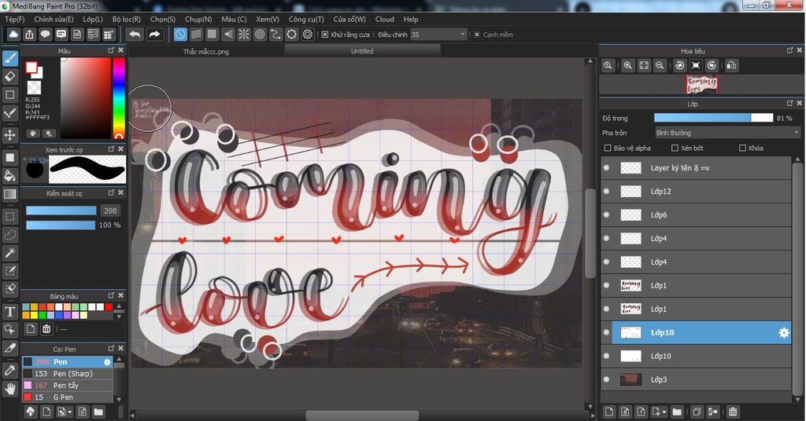Image resolution: width=806 pixels, height=421 pixels.
Task: Click the horizontal canvas scrollbar
Action: 362,415
